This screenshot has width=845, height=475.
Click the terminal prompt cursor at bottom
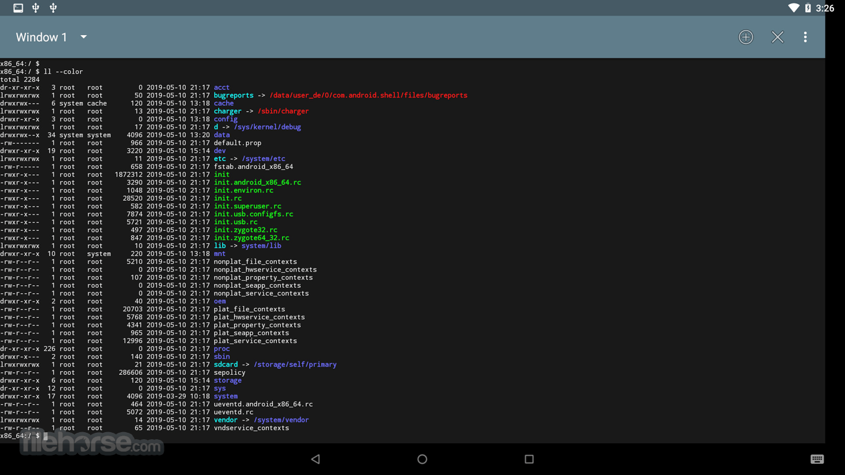tap(45, 436)
